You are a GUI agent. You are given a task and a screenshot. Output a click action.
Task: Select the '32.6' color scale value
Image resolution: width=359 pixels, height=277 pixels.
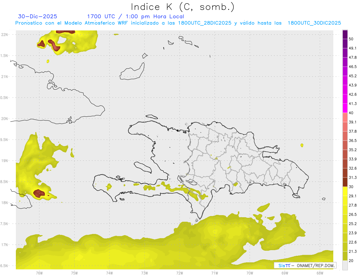pyautogui.click(x=353, y=168)
